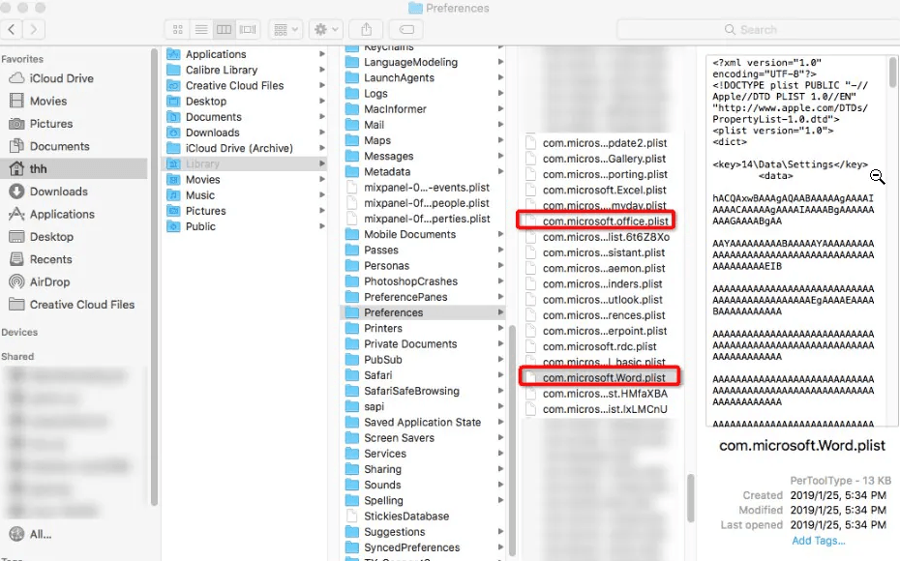Open the gear action menu

click(326, 29)
